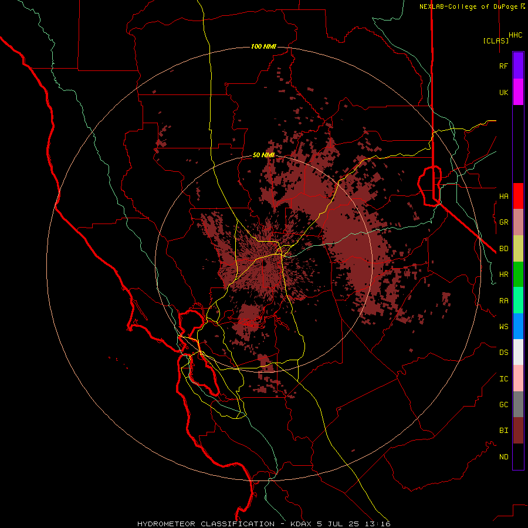Click the HR green legend color
528x528 pixels.
click(x=518, y=275)
